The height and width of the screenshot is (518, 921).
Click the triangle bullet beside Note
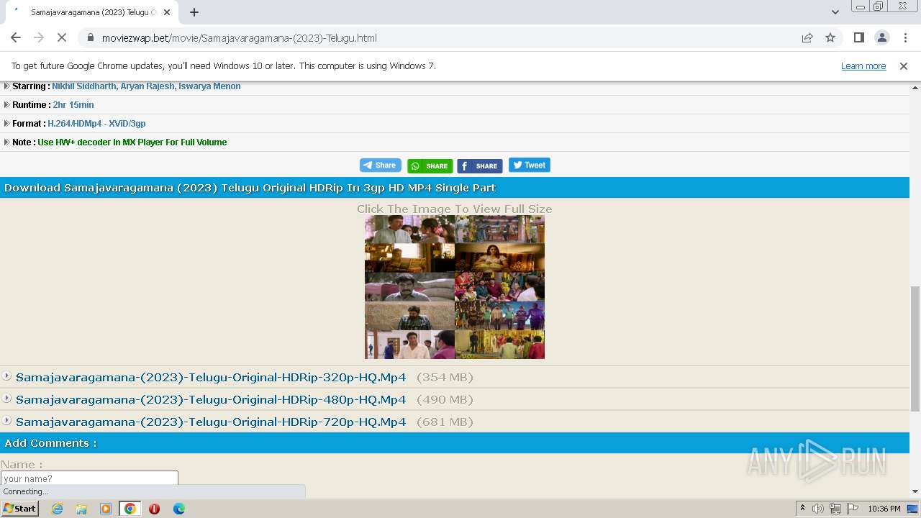tap(6, 142)
